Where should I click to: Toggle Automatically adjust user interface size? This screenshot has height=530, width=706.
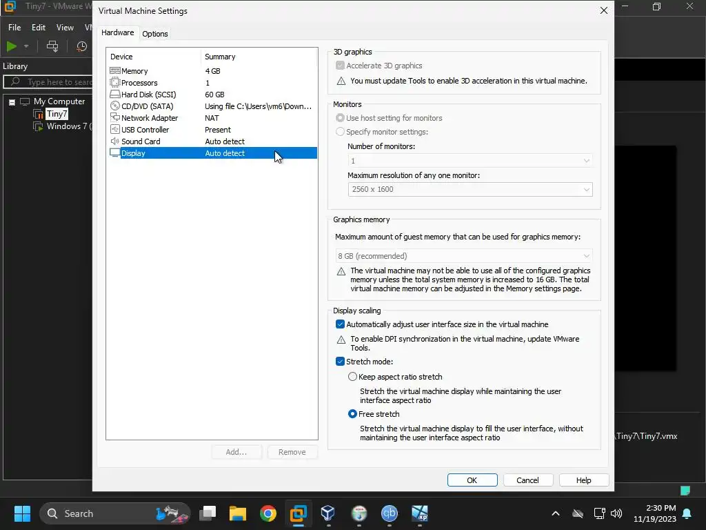341,324
